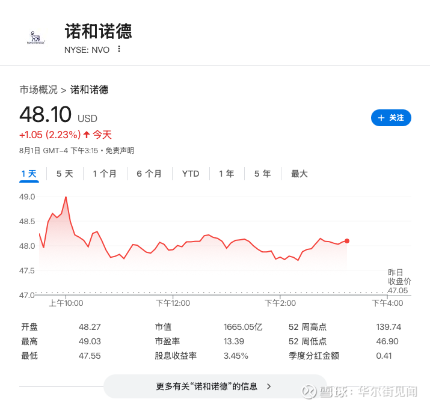Click the 市盈率 value 13.39
Image resolution: width=430 pixels, height=405 pixels.
pos(234,341)
